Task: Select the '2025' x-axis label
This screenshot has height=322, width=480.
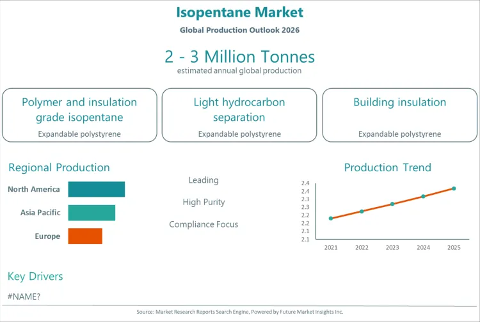Action: (x=454, y=247)
